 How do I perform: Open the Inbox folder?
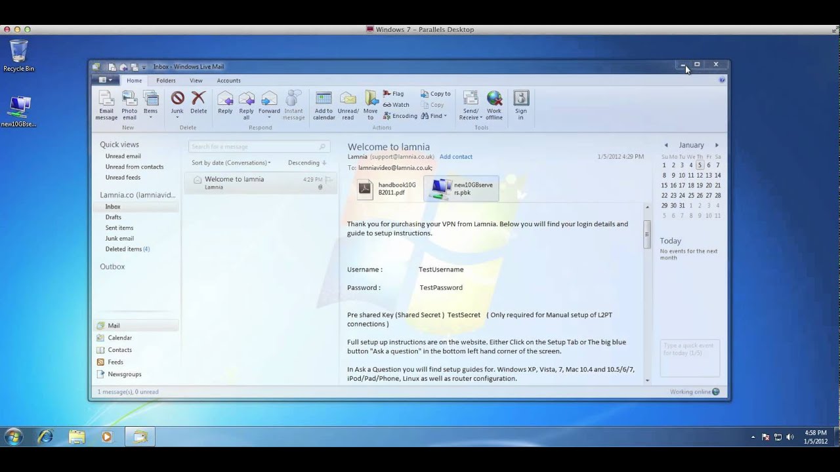point(136,206)
